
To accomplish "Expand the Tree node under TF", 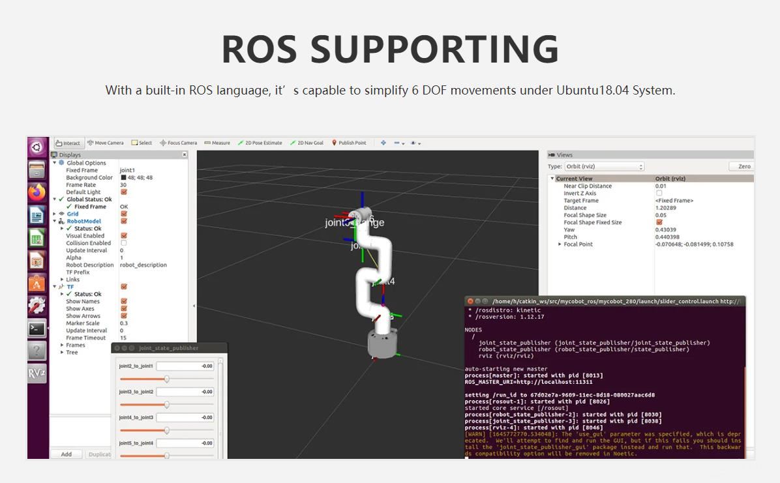I will click(62, 352).
